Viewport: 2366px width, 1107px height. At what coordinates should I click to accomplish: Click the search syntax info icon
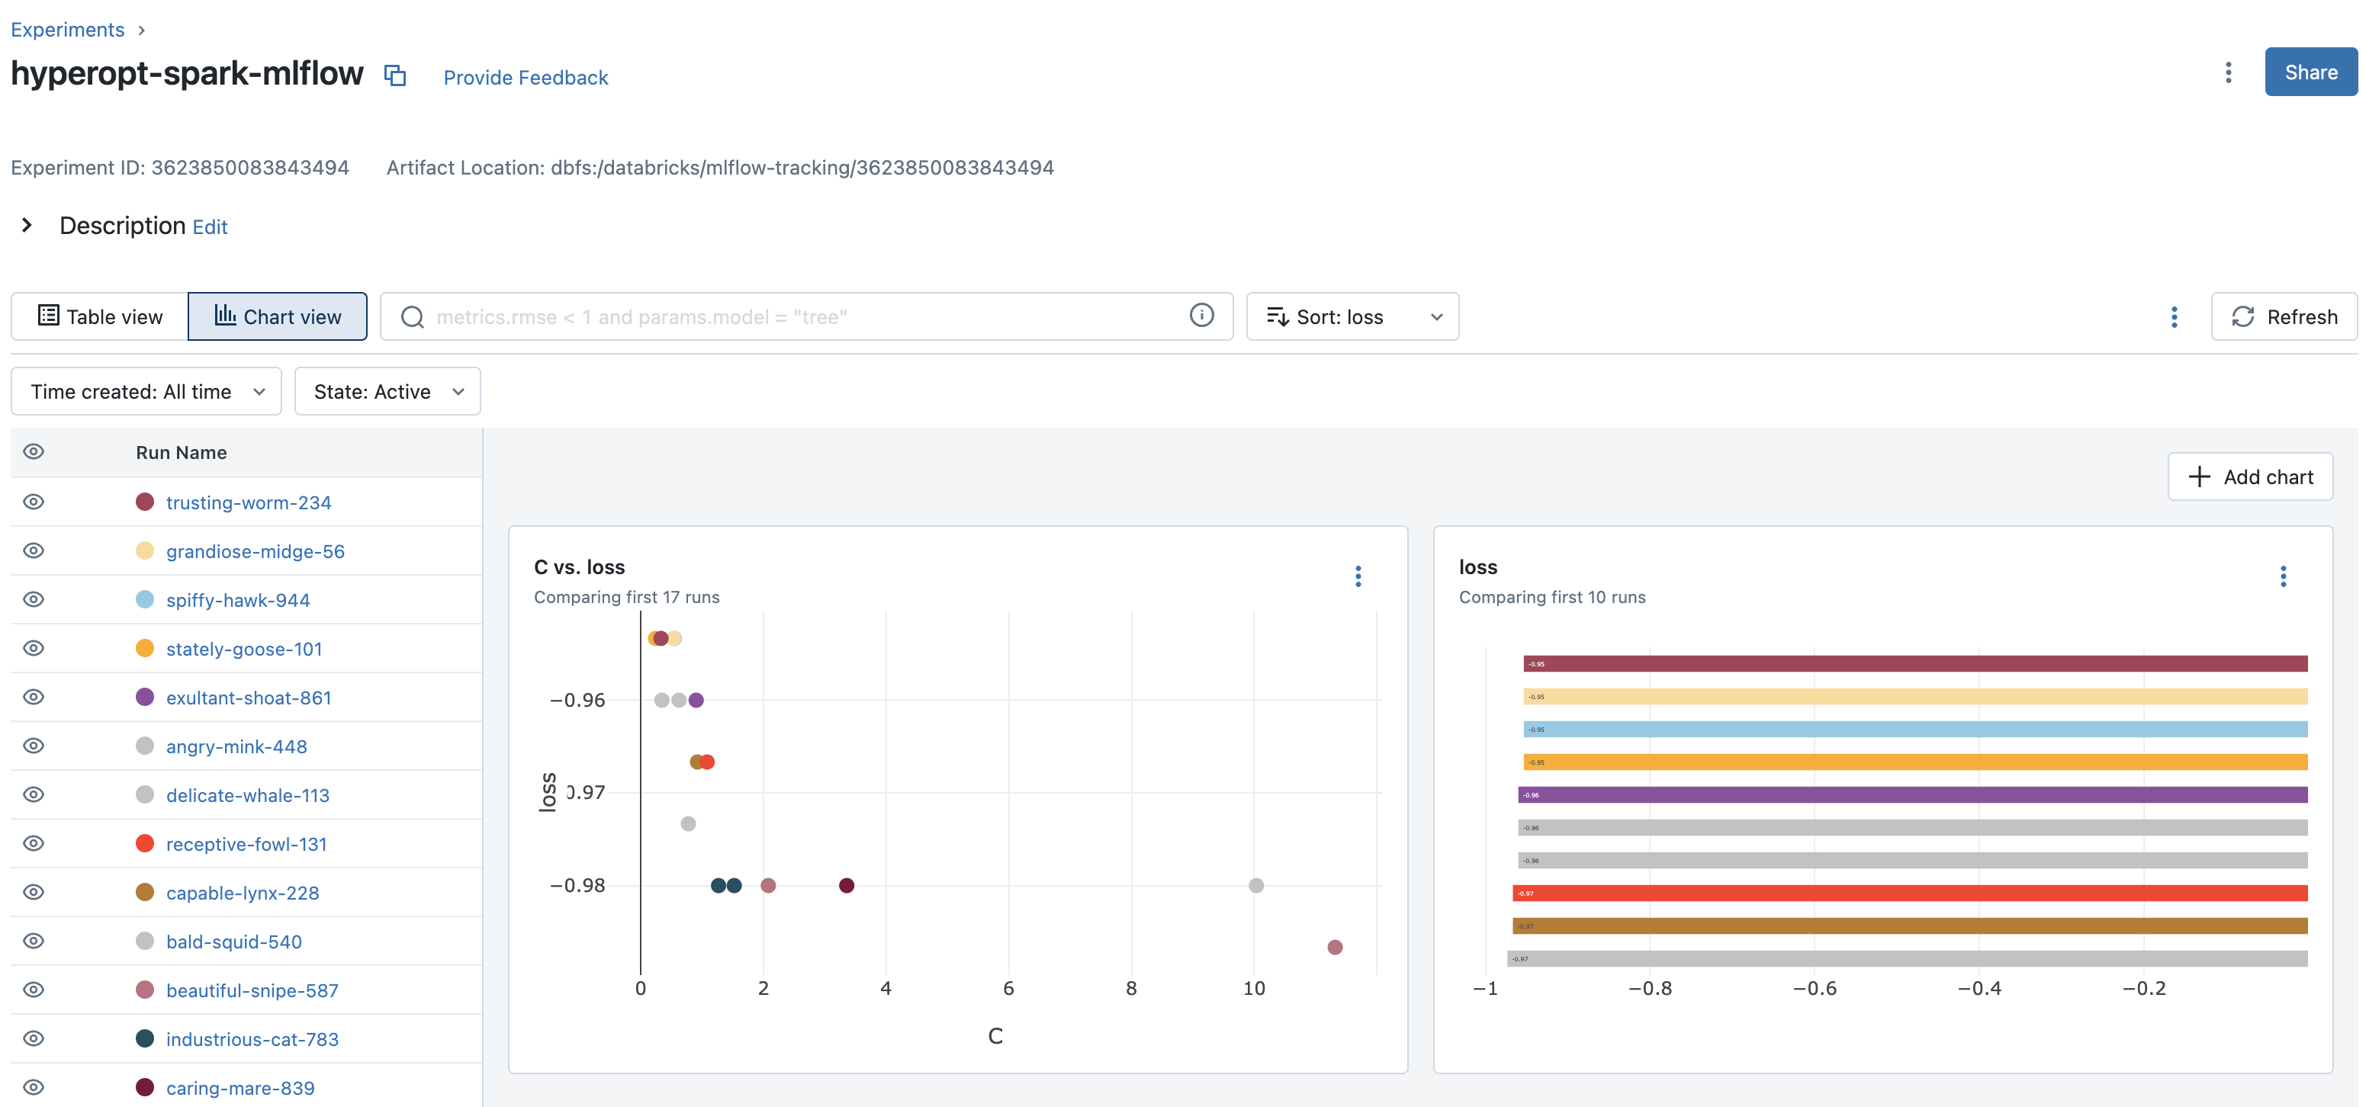tap(1201, 316)
